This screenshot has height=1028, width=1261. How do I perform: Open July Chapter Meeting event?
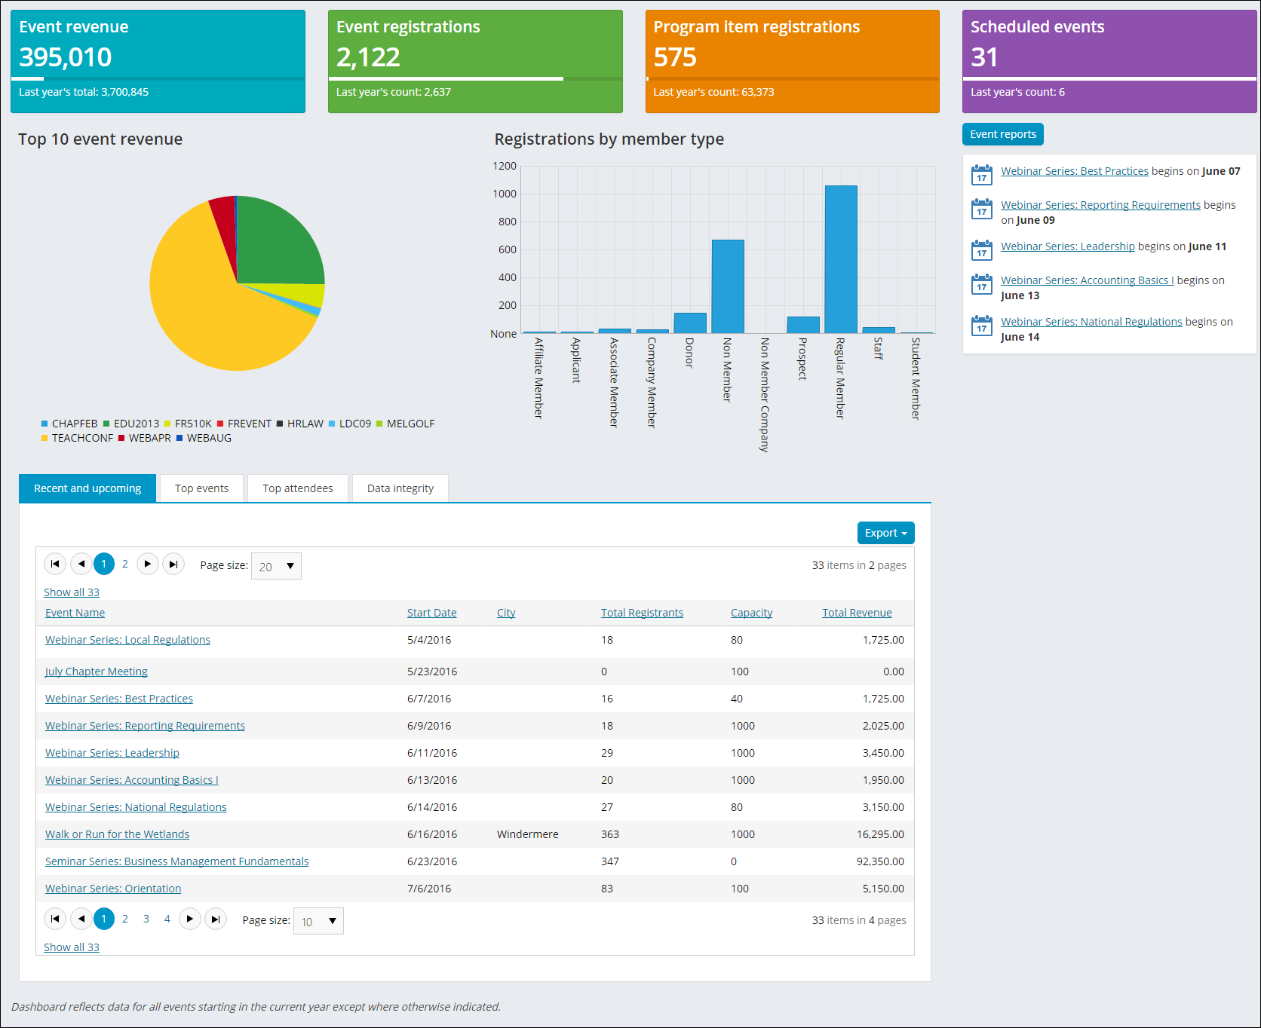[x=97, y=672]
